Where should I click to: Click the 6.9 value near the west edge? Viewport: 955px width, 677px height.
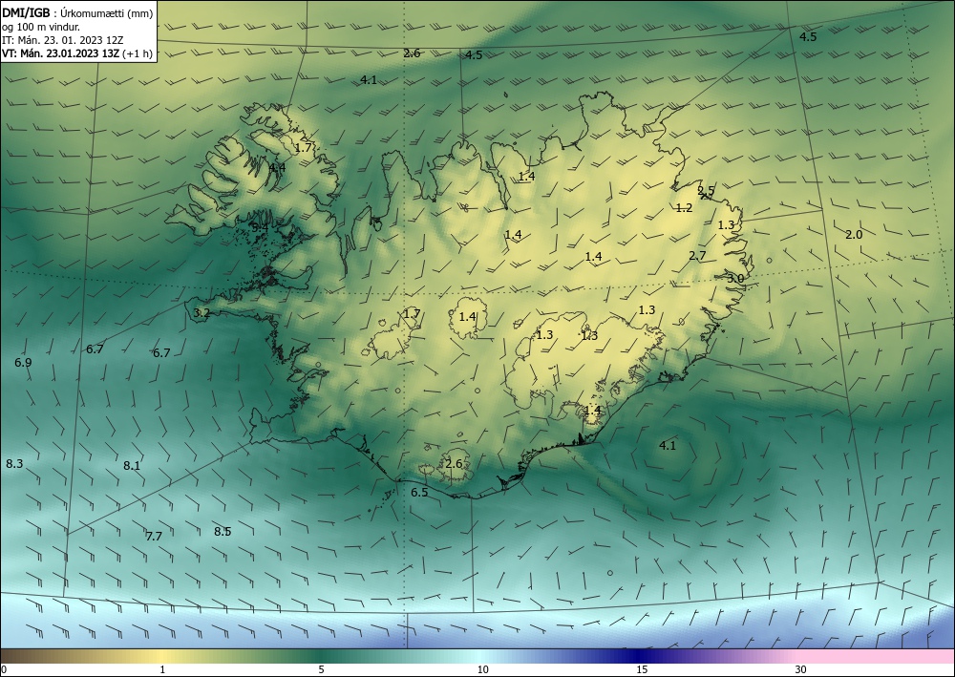point(23,362)
